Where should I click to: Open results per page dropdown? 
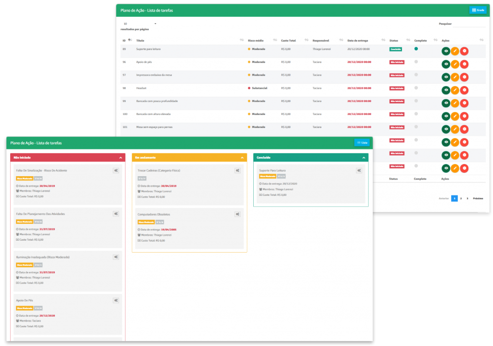[140, 24]
